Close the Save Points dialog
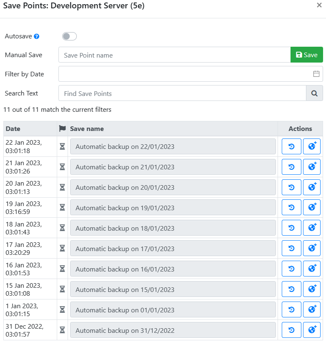 [x=319, y=5]
